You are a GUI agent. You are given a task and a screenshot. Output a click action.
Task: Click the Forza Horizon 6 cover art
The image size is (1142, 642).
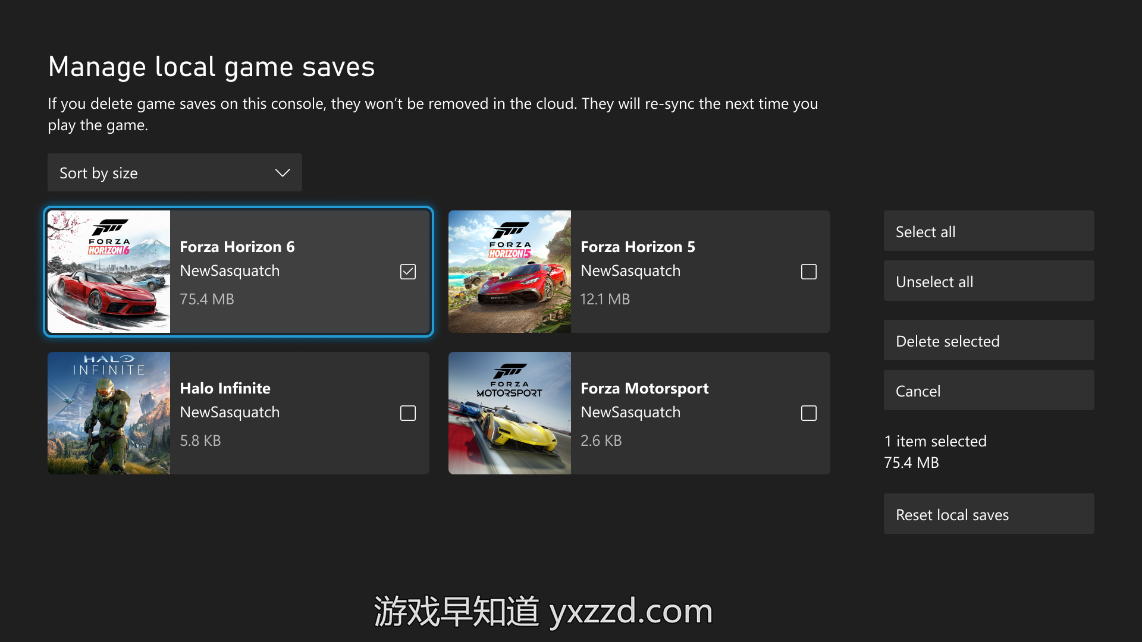109,272
